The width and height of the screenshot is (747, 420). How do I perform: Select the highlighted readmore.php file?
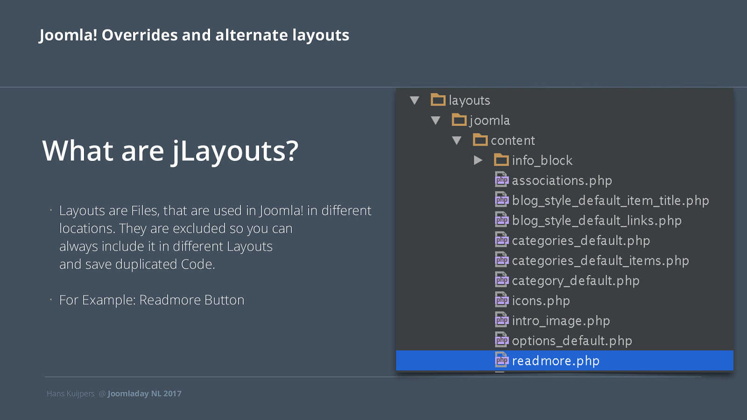coord(564,361)
